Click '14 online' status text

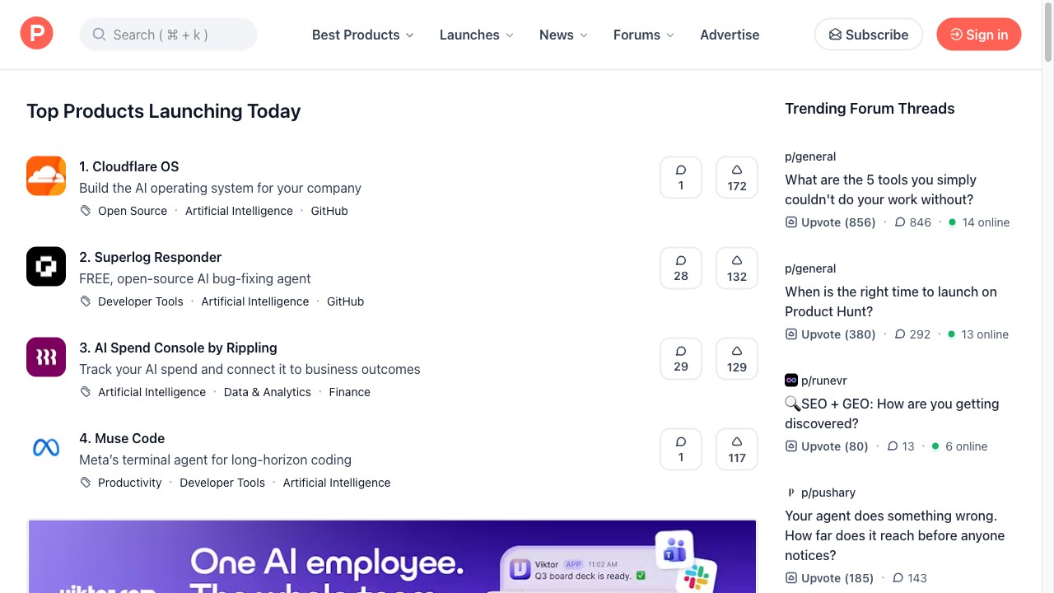click(x=986, y=222)
